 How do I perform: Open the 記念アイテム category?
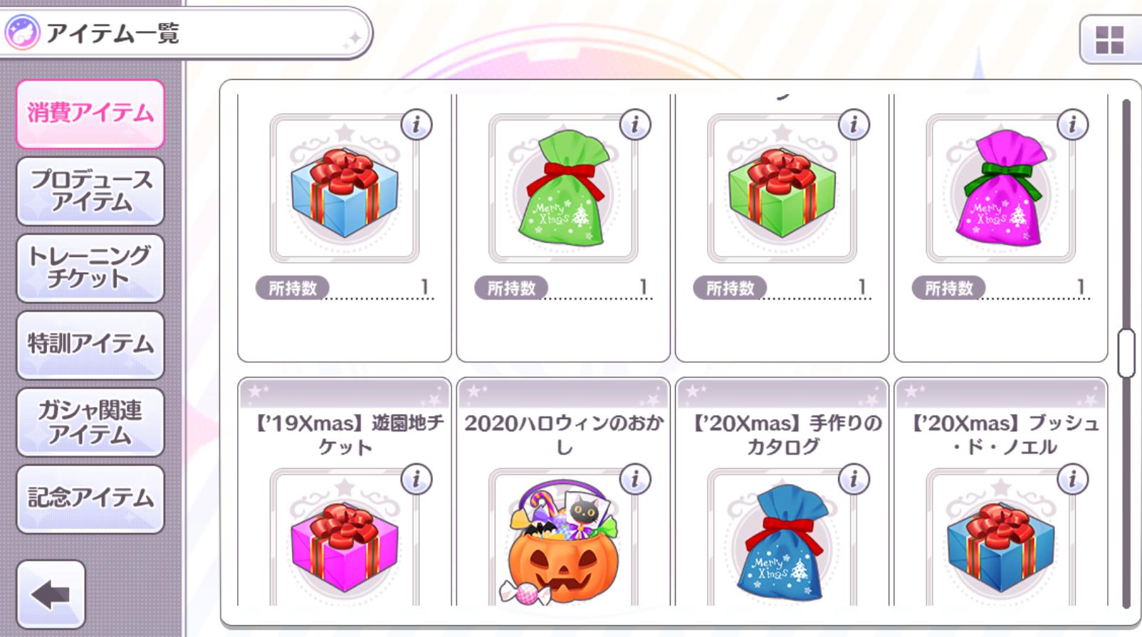coord(90,499)
